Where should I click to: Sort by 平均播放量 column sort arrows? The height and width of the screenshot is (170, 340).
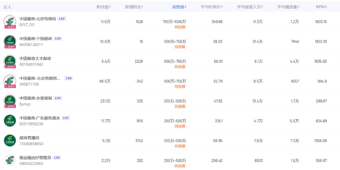[298, 7]
